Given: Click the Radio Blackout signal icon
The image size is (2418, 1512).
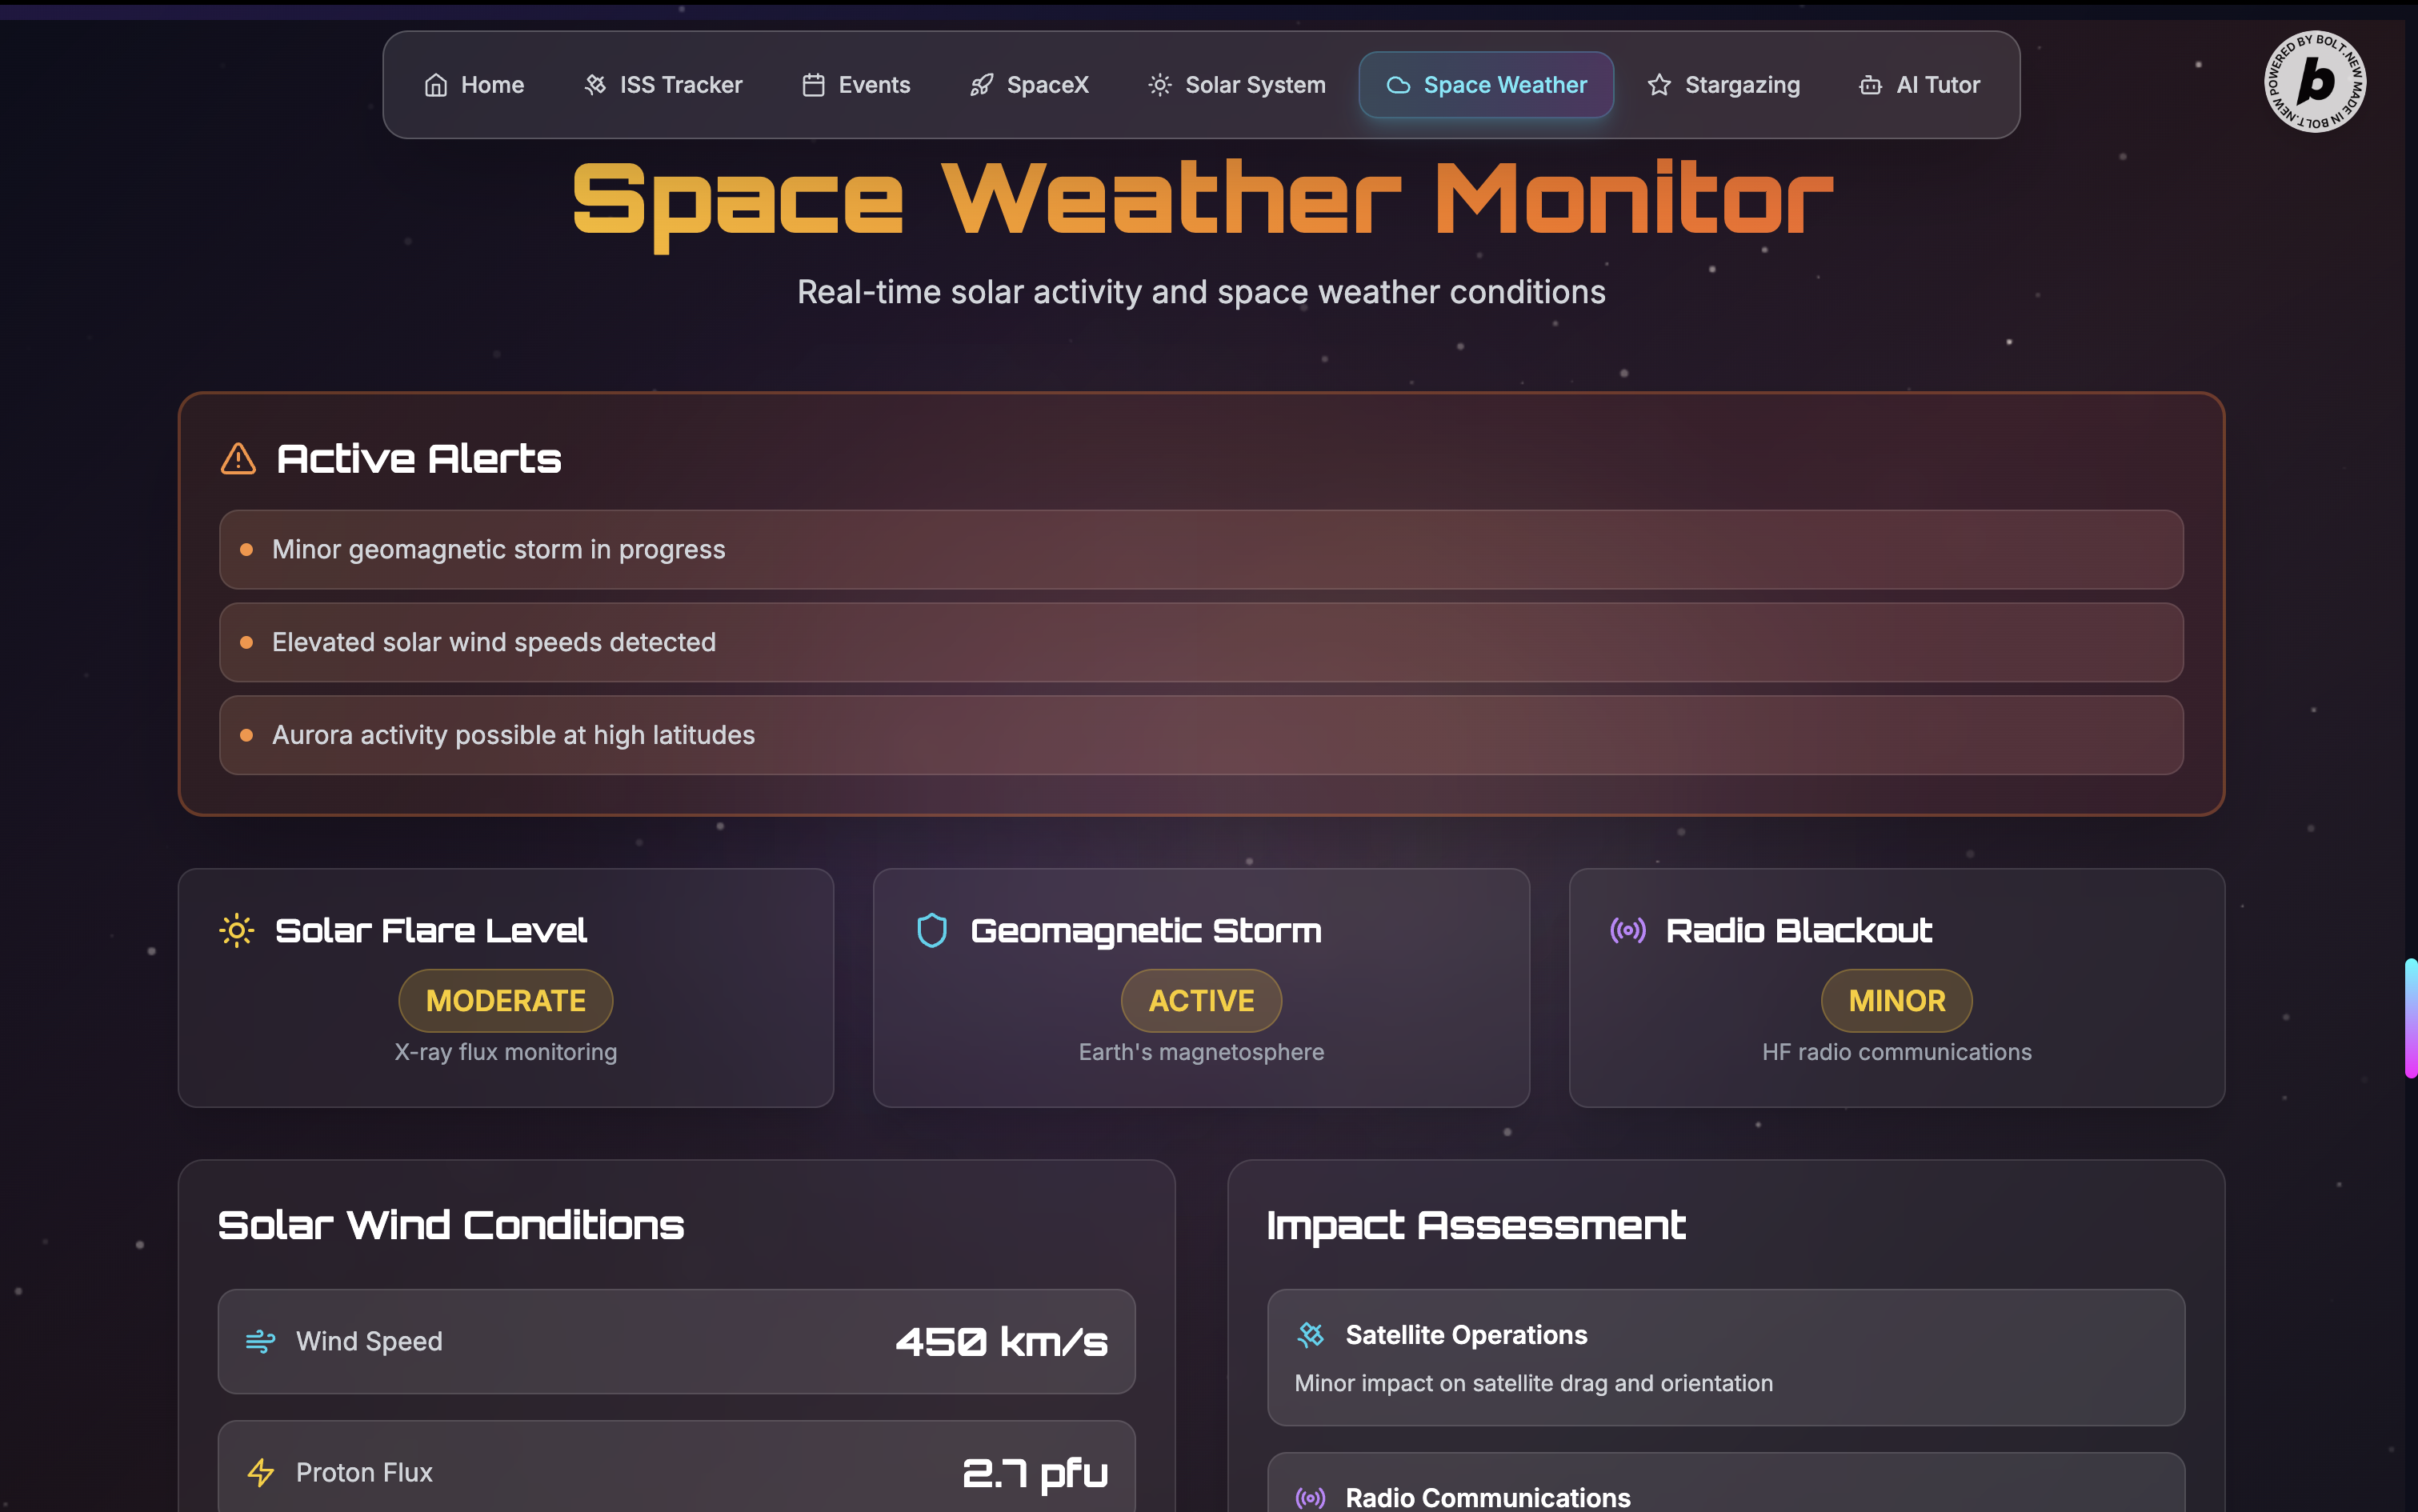Looking at the screenshot, I should pos(1627,931).
